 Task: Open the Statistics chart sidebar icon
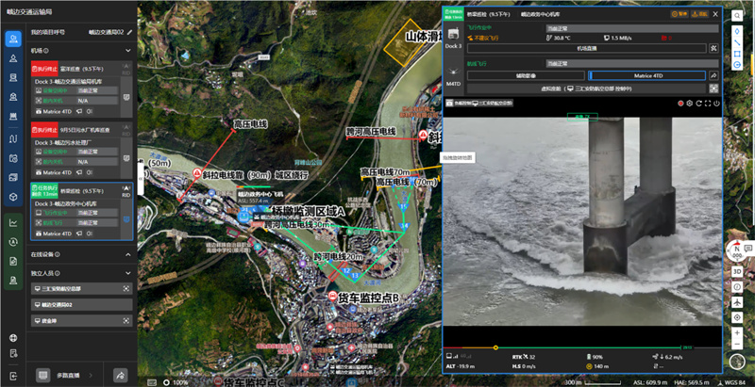[x=13, y=223]
